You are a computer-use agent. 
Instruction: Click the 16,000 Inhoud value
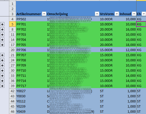(x=128, y=30)
